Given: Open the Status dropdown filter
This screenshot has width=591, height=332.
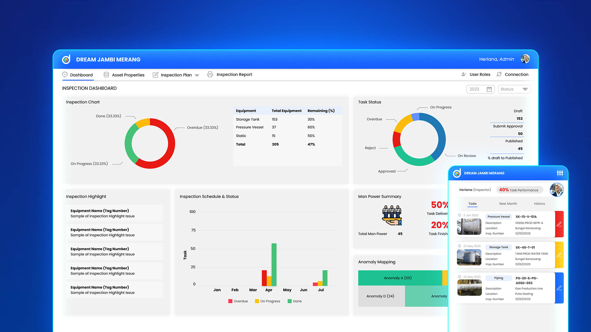Looking at the screenshot, I should coord(514,89).
